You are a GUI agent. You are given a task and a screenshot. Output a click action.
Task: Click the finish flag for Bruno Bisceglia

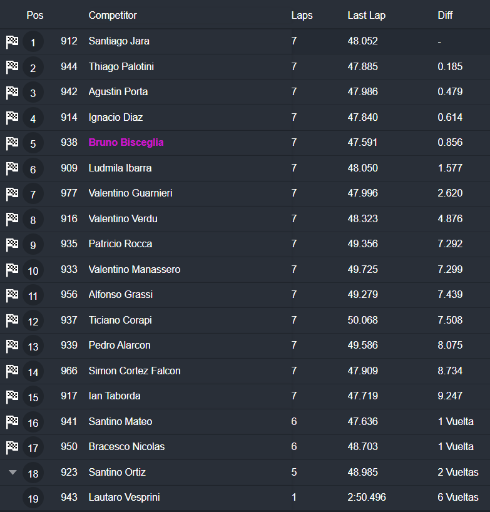[12, 143]
